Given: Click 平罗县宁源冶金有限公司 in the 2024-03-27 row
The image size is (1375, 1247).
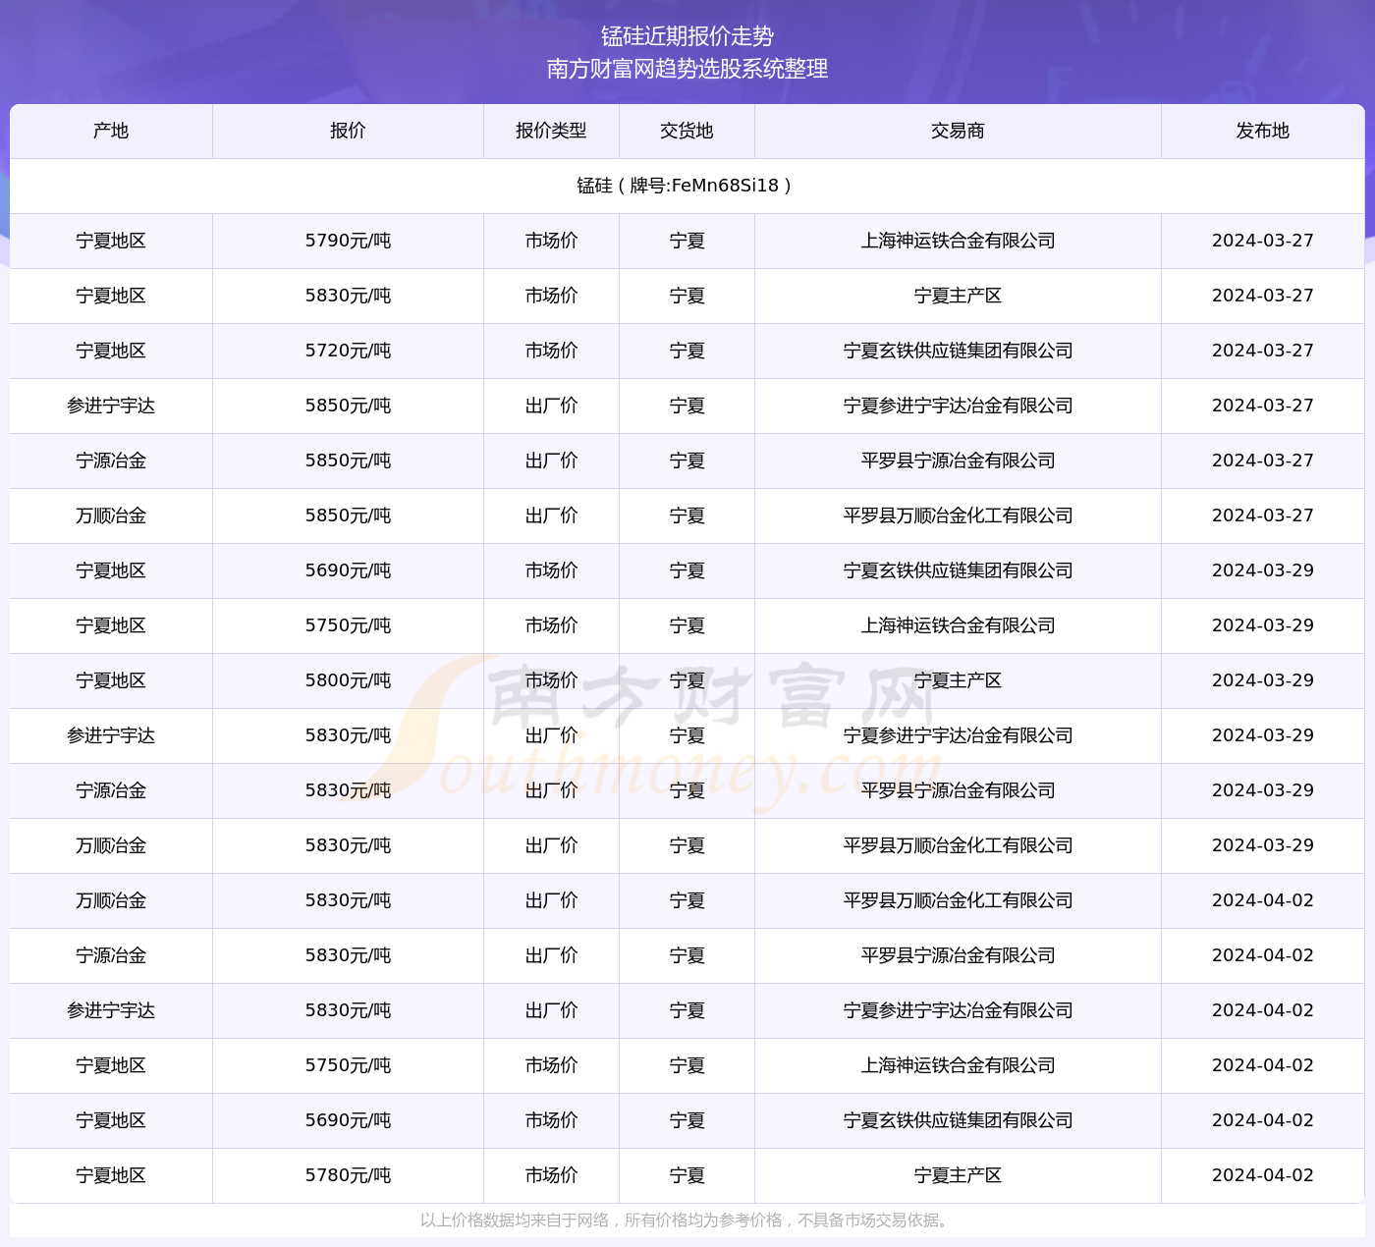Looking at the screenshot, I should 958,461.
